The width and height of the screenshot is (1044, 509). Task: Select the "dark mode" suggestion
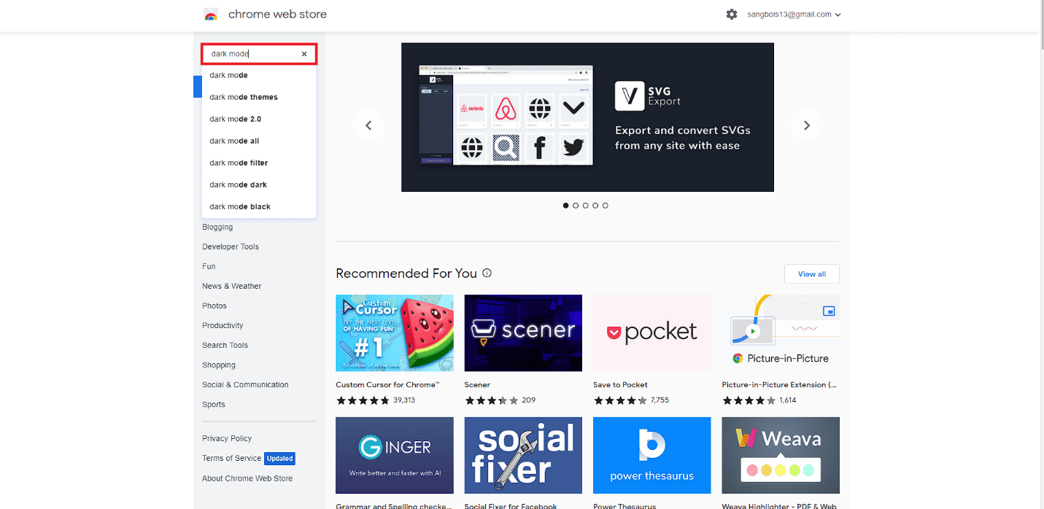[259, 75]
